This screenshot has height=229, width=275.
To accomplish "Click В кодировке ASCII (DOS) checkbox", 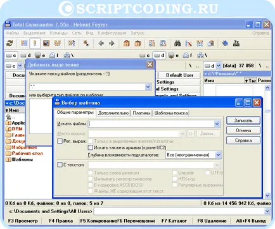I will (91, 185).
